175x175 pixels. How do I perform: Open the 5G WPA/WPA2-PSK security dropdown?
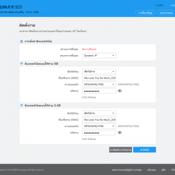(x=99, y=84)
